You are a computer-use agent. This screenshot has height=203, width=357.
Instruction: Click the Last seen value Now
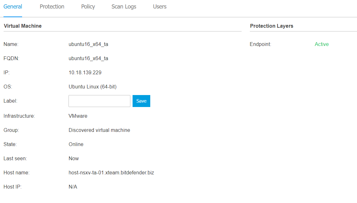click(x=74, y=158)
